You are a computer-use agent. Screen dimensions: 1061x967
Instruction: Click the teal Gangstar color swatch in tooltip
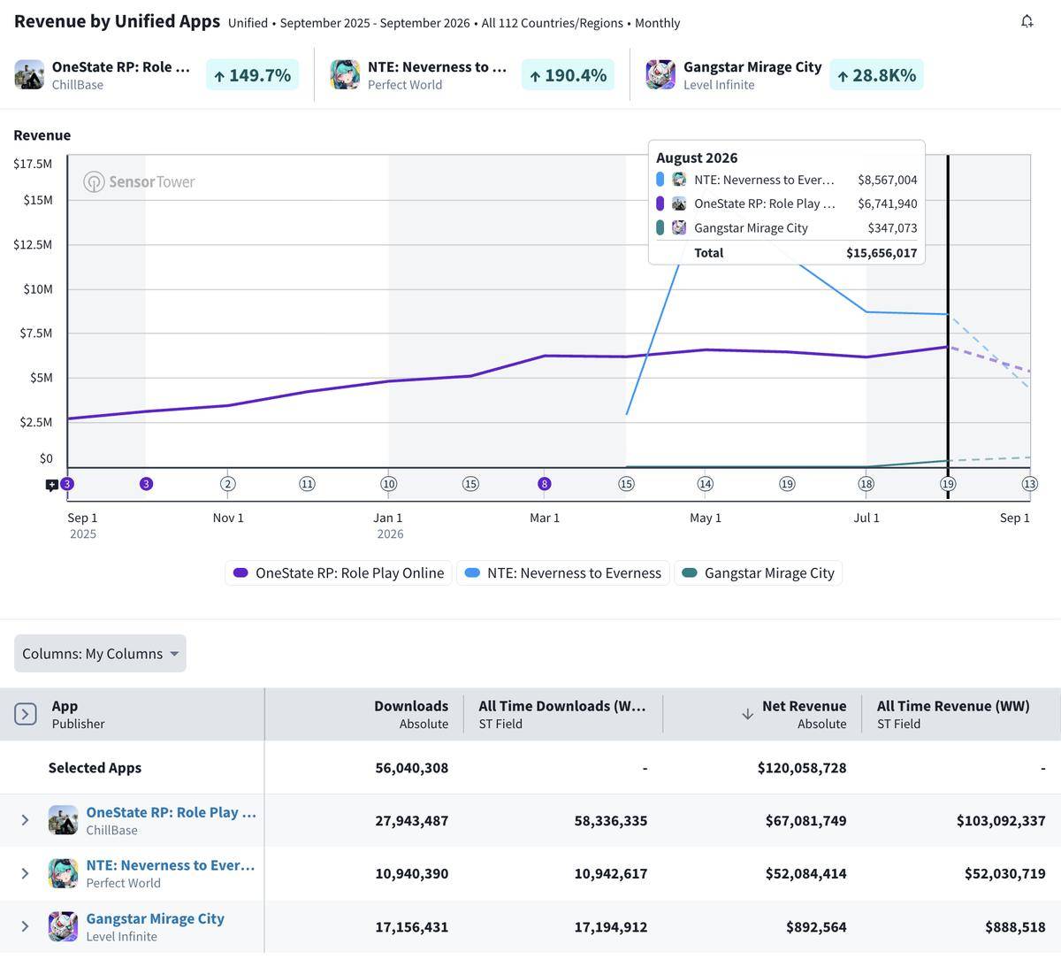660,227
